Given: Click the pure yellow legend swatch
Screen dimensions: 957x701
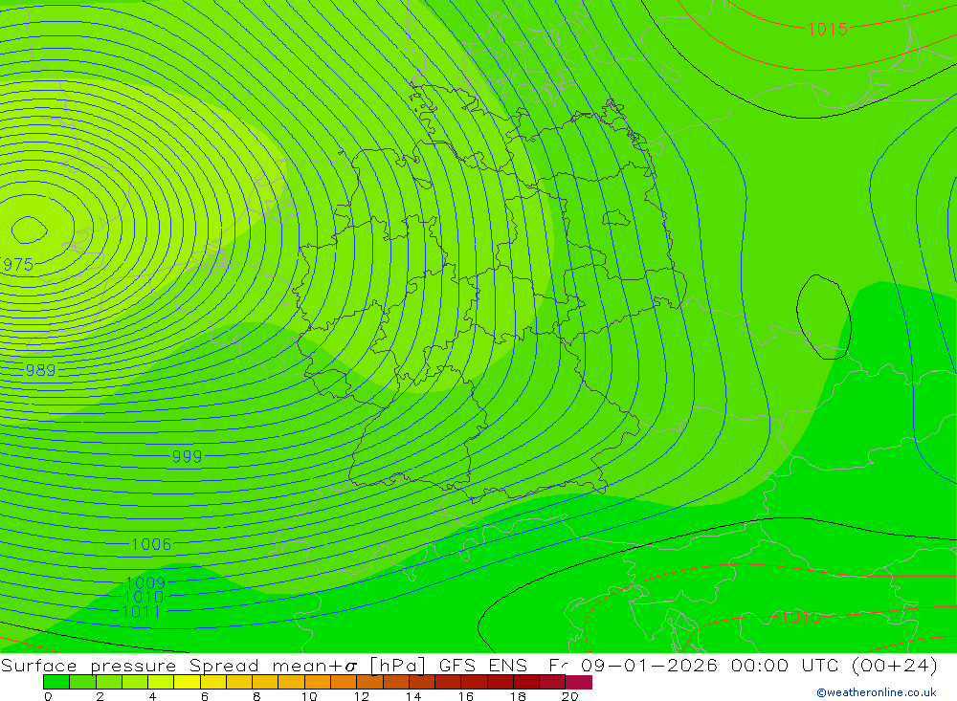Looking at the screenshot, I should tap(187, 682).
